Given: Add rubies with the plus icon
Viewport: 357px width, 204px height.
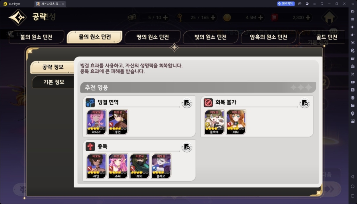Looking at the screenshot, I should [308, 17].
